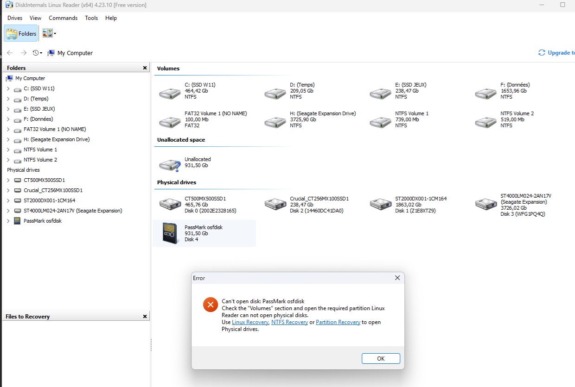
Task: Expand Crucial_CT256MX100SSD1 tree node
Action: pos(8,190)
